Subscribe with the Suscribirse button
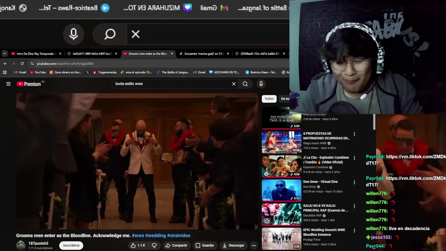The width and height of the screenshot is (446, 251). (x=71, y=245)
